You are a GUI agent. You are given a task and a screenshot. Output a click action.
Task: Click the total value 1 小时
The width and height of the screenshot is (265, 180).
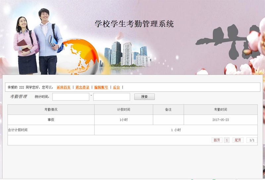point(176,130)
